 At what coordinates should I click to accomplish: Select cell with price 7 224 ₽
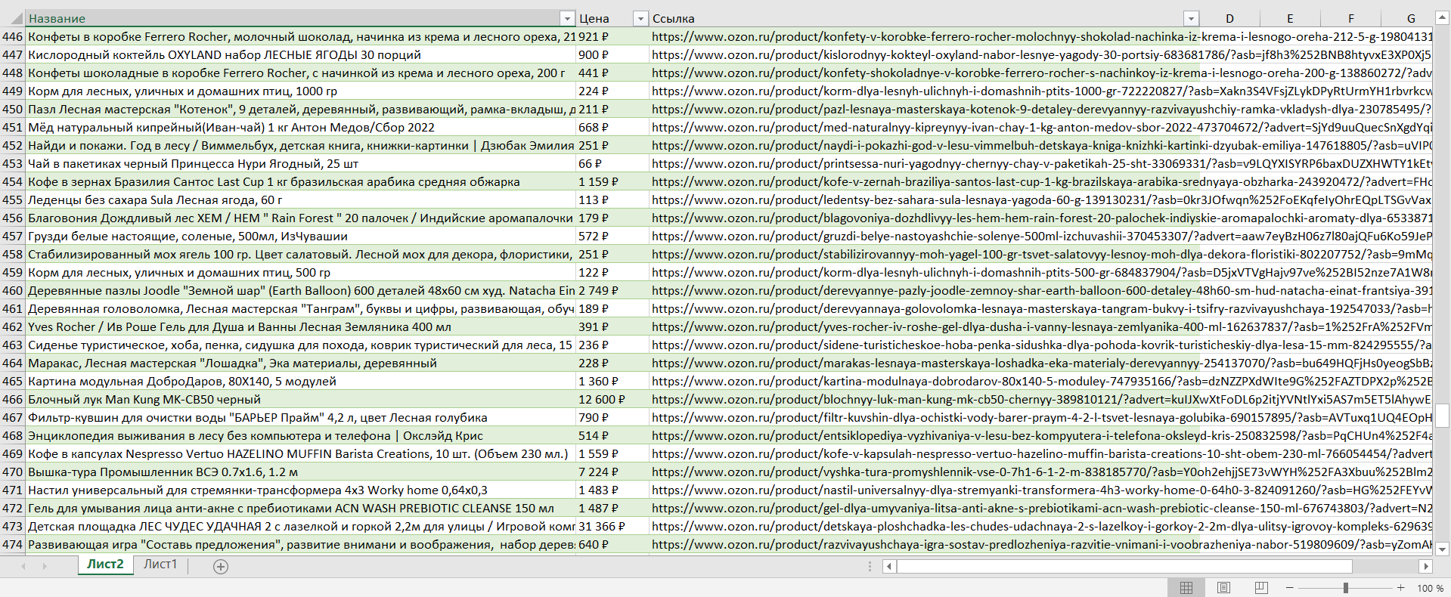coord(612,472)
